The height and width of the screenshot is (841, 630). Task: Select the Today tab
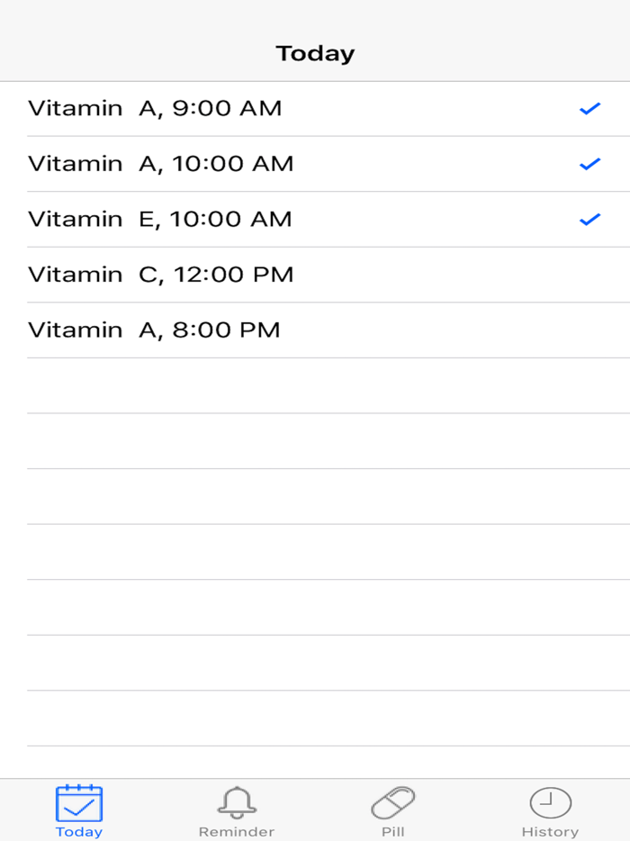pos(79,809)
